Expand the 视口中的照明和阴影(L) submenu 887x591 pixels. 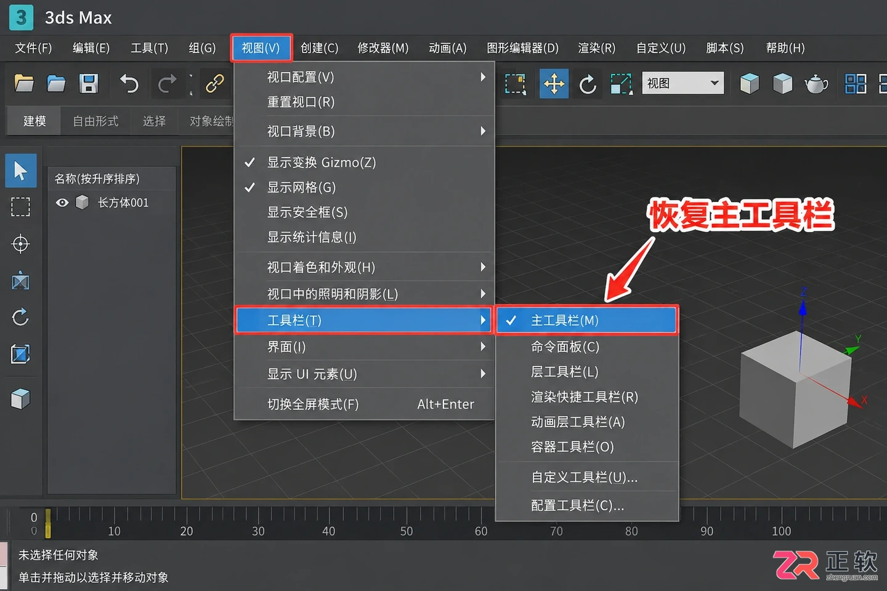click(x=365, y=294)
